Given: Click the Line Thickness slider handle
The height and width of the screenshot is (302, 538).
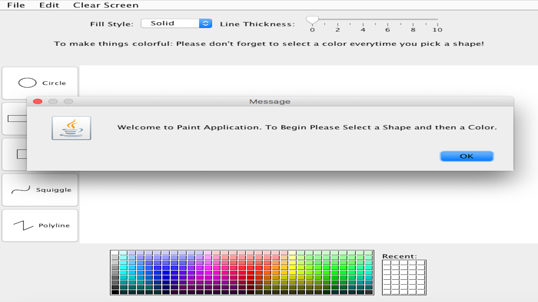Looking at the screenshot, I should coord(312,20).
